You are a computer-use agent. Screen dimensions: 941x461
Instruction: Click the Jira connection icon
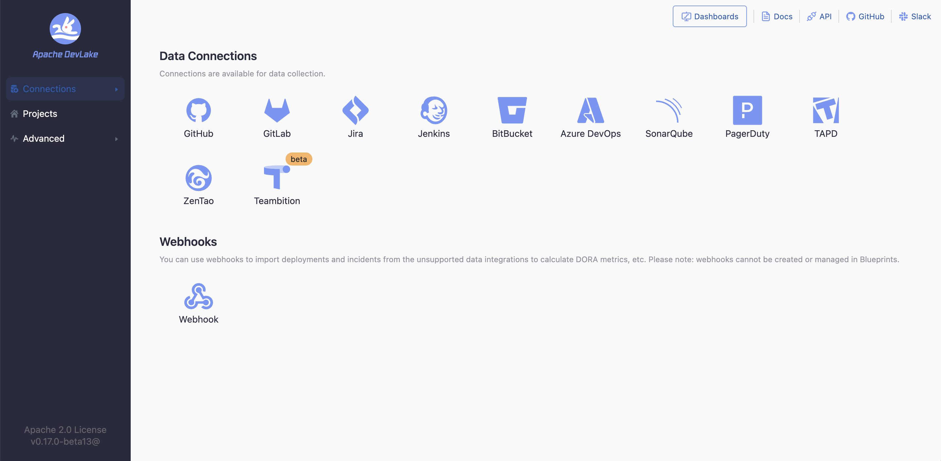coord(355,110)
